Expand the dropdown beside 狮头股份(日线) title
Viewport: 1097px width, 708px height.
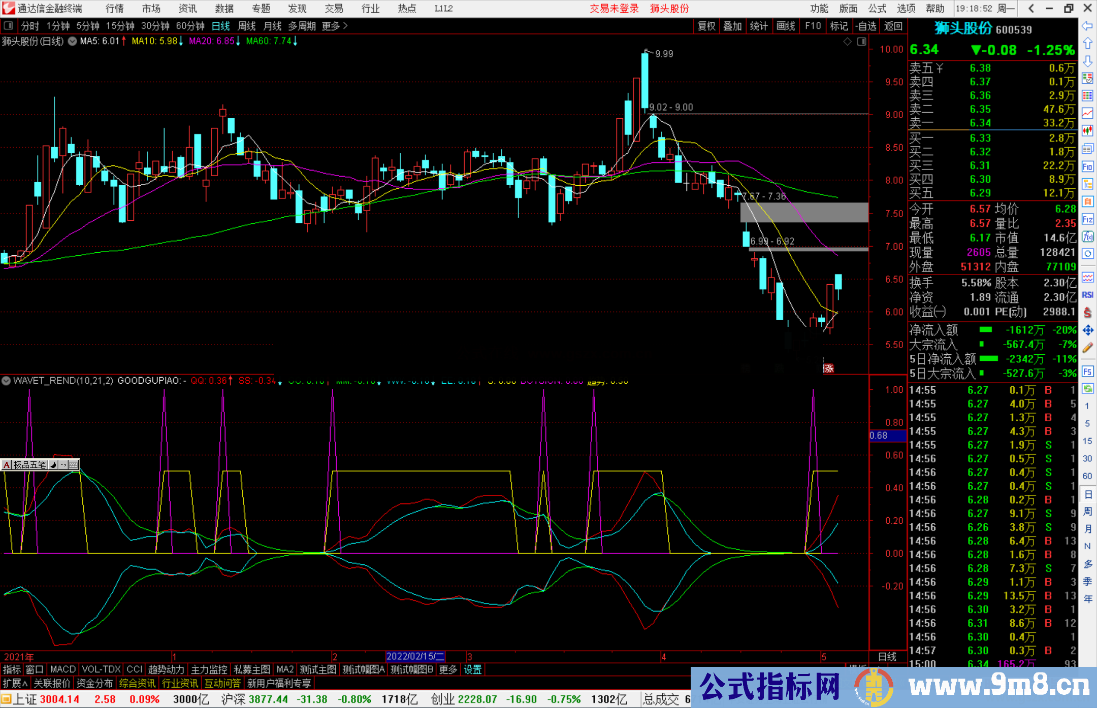[x=72, y=41]
